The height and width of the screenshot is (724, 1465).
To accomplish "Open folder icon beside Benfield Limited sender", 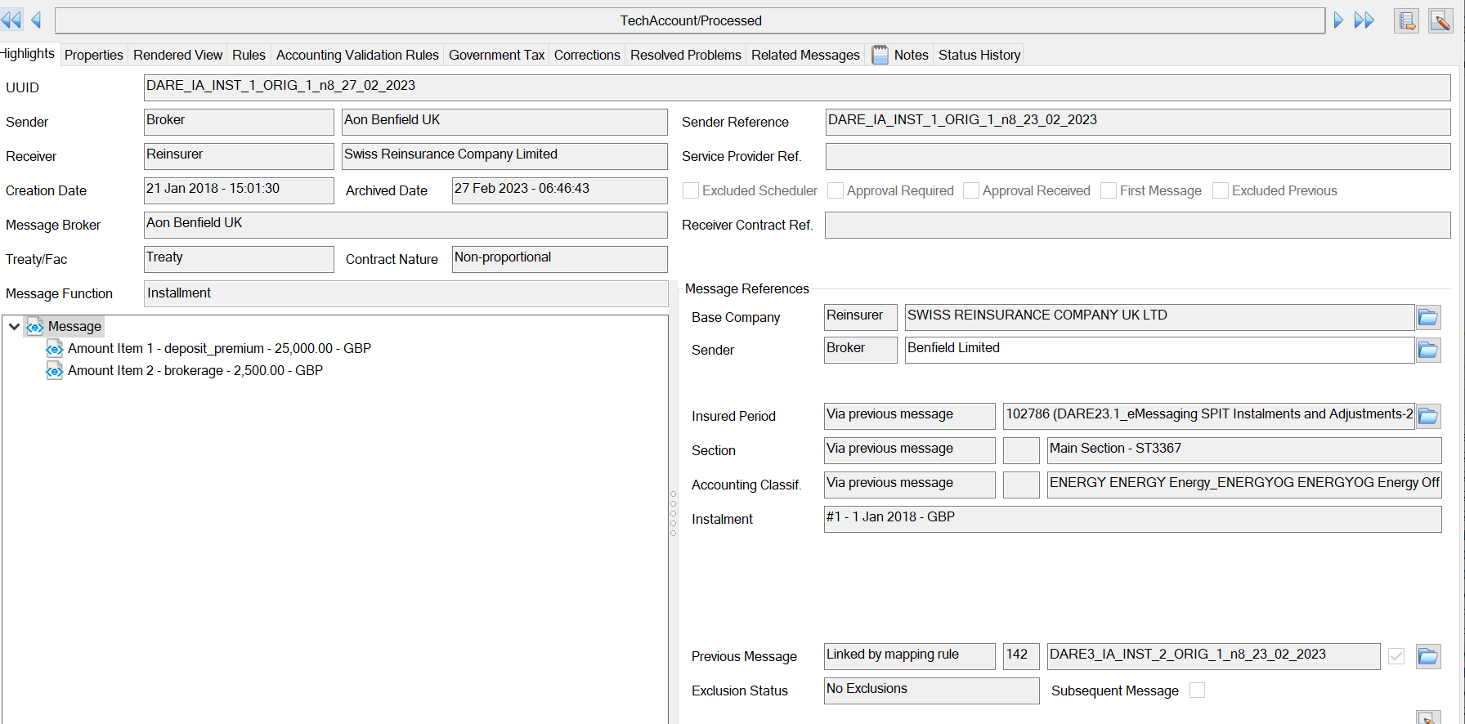I will pyautogui.click(x=1427, y=351).
